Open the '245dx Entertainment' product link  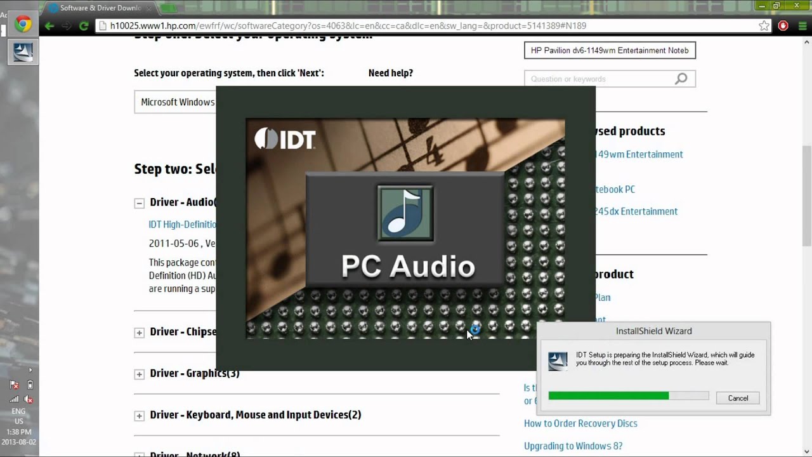pyautogui.click(x=637, y=211)
